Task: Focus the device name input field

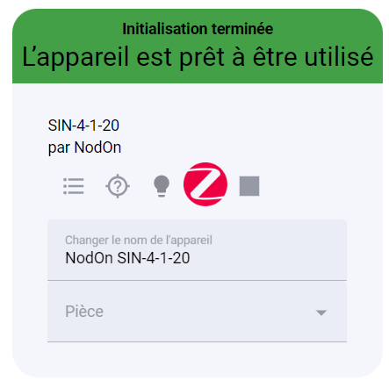Action: (197, 250)
